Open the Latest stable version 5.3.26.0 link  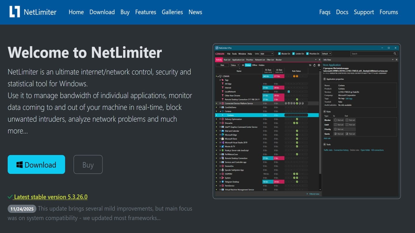(x=50, y=197)
